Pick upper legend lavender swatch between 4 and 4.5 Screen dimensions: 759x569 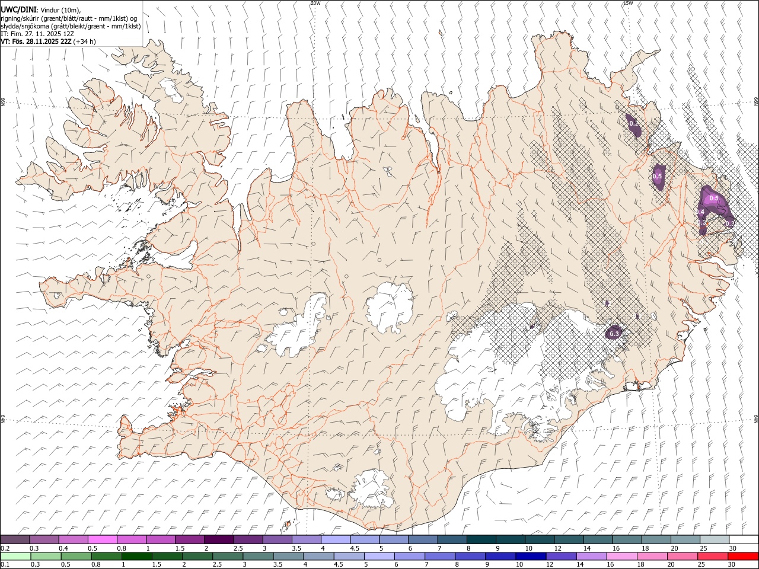coord(336,539)
